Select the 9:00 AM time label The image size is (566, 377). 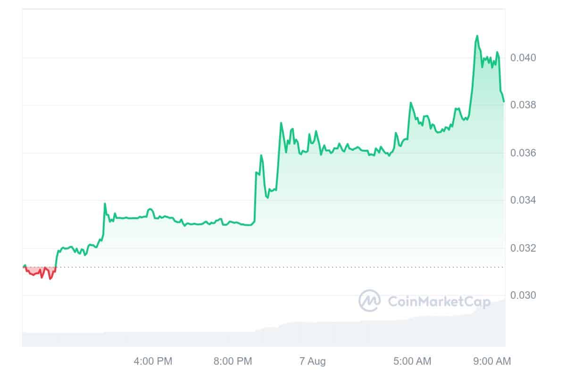(492, 361)
